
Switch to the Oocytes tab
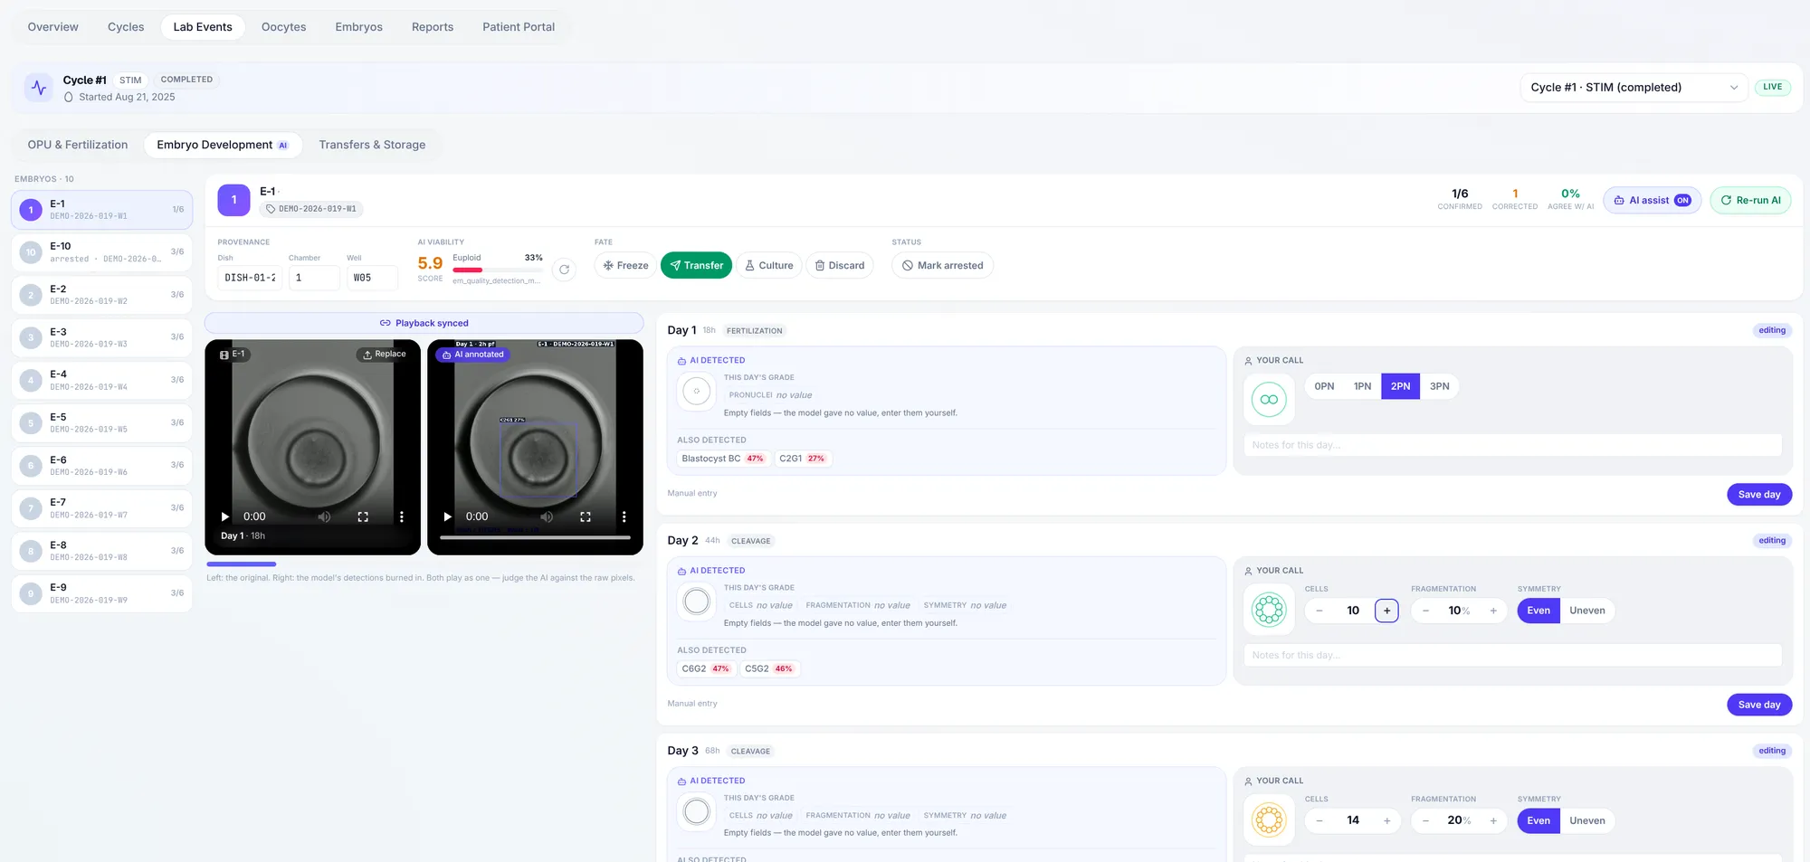[283, 27]
